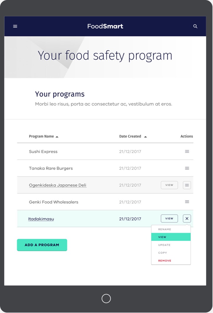
Task: Open the Ogenkideska Japanese Deli link
Action: pyautogui.click(x=58, y=185)
